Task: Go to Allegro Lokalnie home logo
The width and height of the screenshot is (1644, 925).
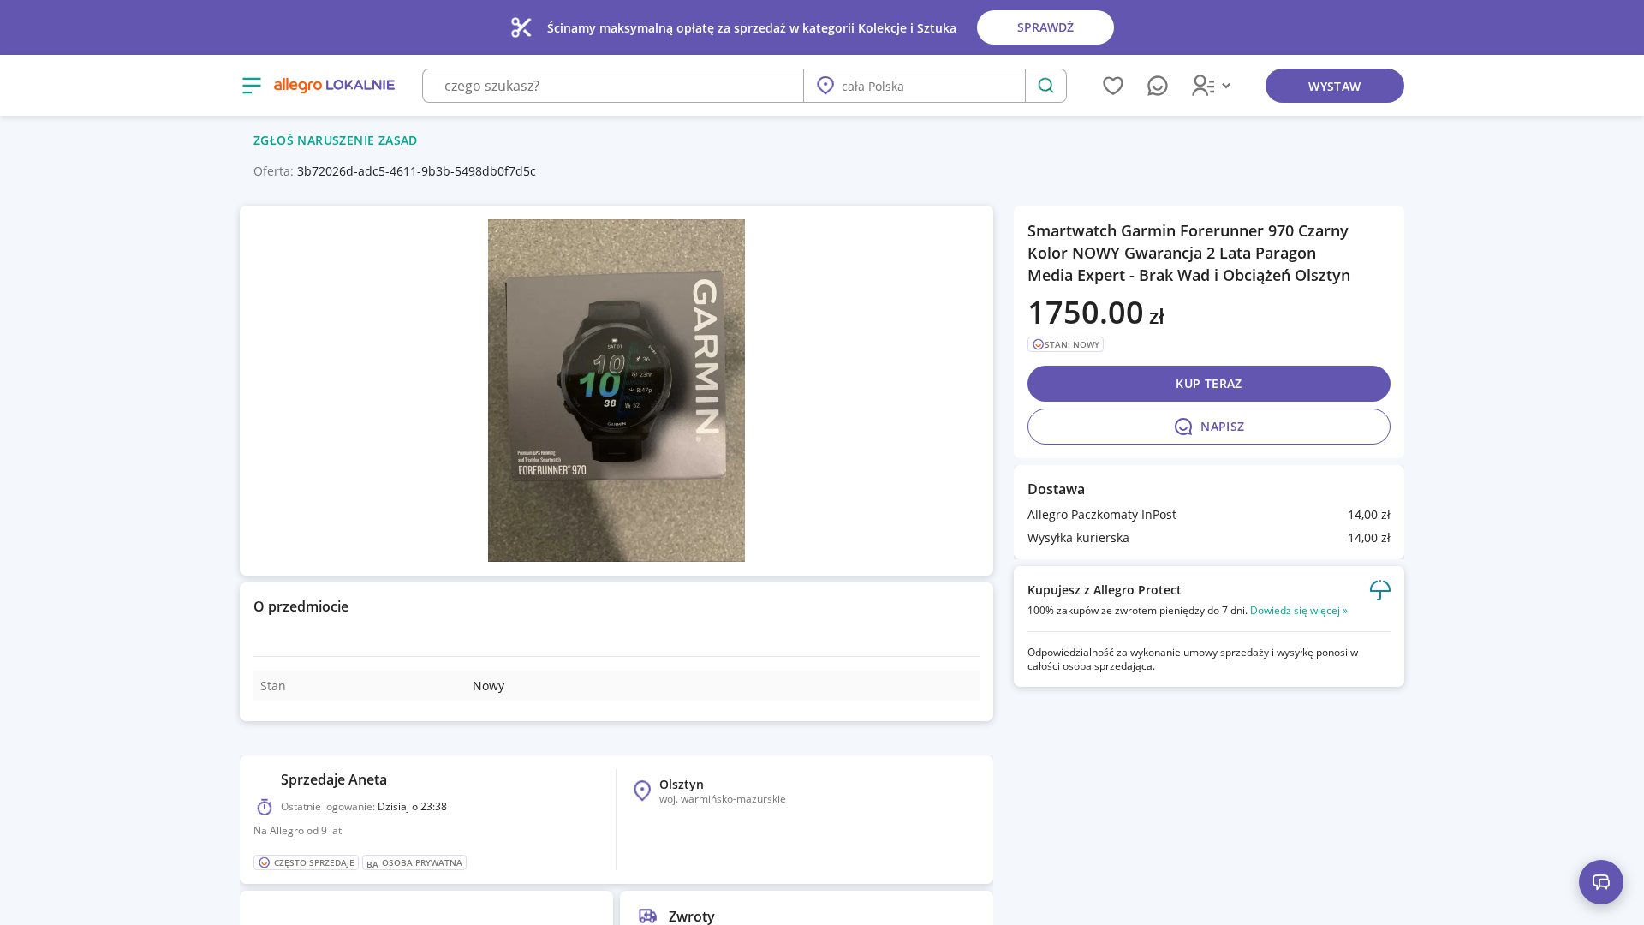Action: tap(334, 86)
